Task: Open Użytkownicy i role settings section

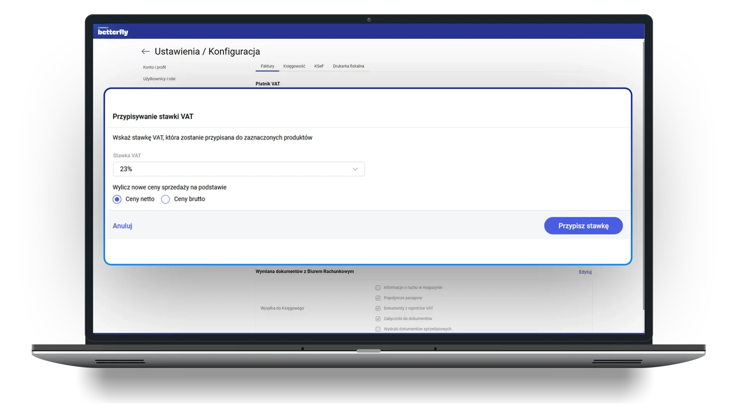Action: coord(159,79)
